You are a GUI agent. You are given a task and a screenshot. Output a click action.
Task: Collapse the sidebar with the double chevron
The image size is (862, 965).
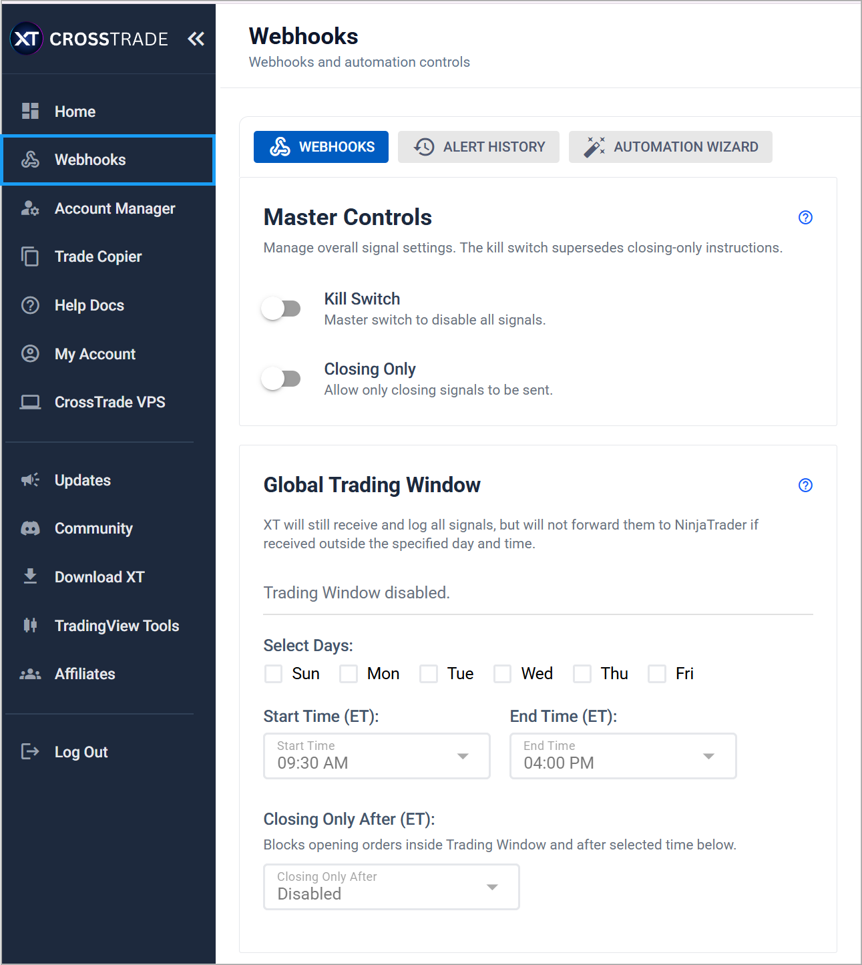(x=196, y=38)
